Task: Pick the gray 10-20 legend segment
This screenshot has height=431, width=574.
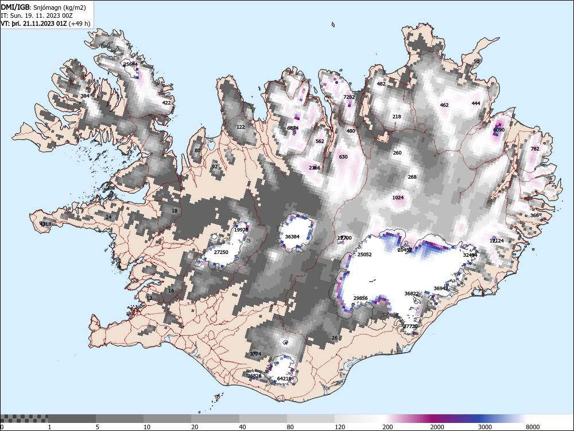Action: pos(167,418)
